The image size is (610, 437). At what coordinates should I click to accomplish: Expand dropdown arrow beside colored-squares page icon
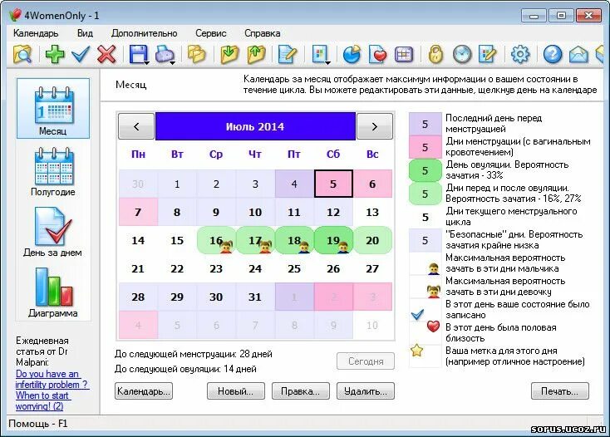[327, 62]
